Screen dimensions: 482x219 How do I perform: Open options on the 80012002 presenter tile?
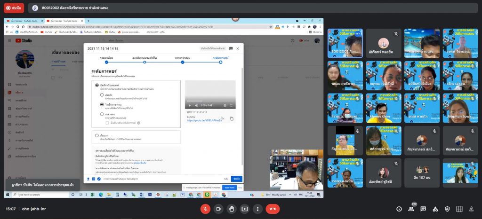(x=357, y=34)
